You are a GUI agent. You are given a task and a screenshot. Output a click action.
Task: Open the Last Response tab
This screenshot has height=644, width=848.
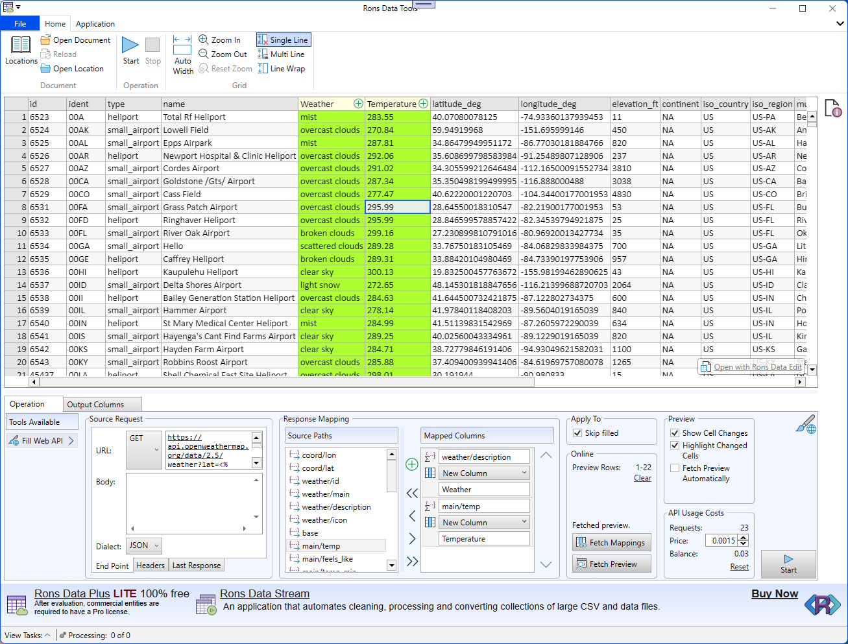tap(197, 566)
